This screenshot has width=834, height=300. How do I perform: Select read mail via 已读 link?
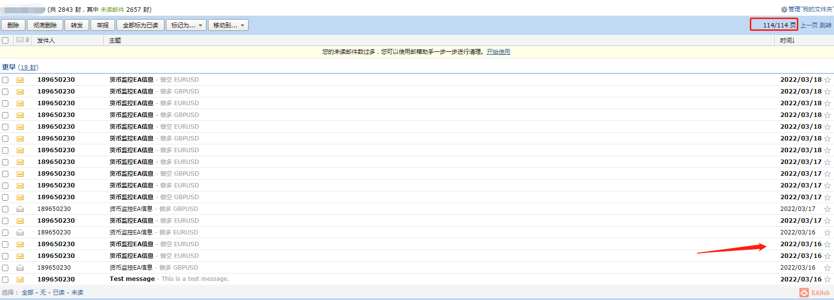59,293
